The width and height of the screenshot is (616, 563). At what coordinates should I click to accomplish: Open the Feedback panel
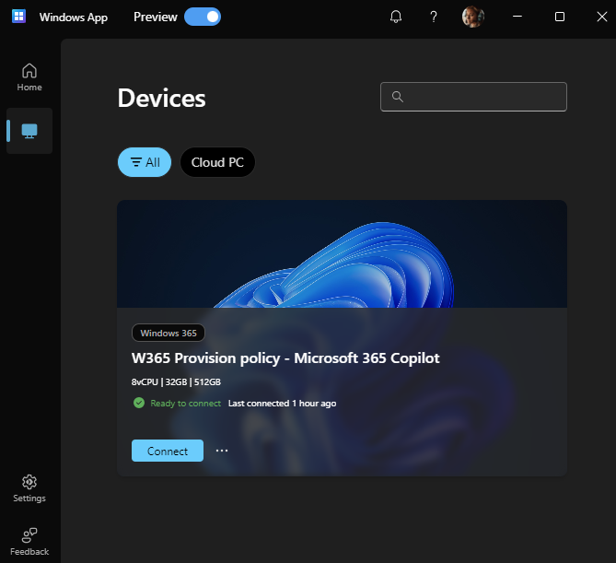pyautogui.click(x=29, y=542)
